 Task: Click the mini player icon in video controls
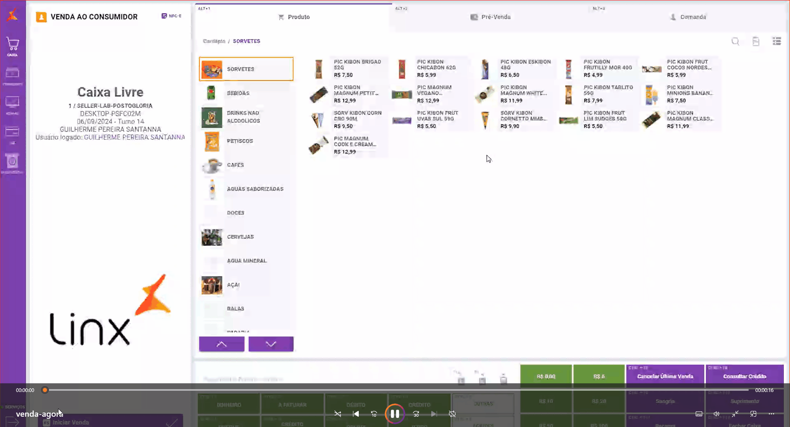coord(753,414)
